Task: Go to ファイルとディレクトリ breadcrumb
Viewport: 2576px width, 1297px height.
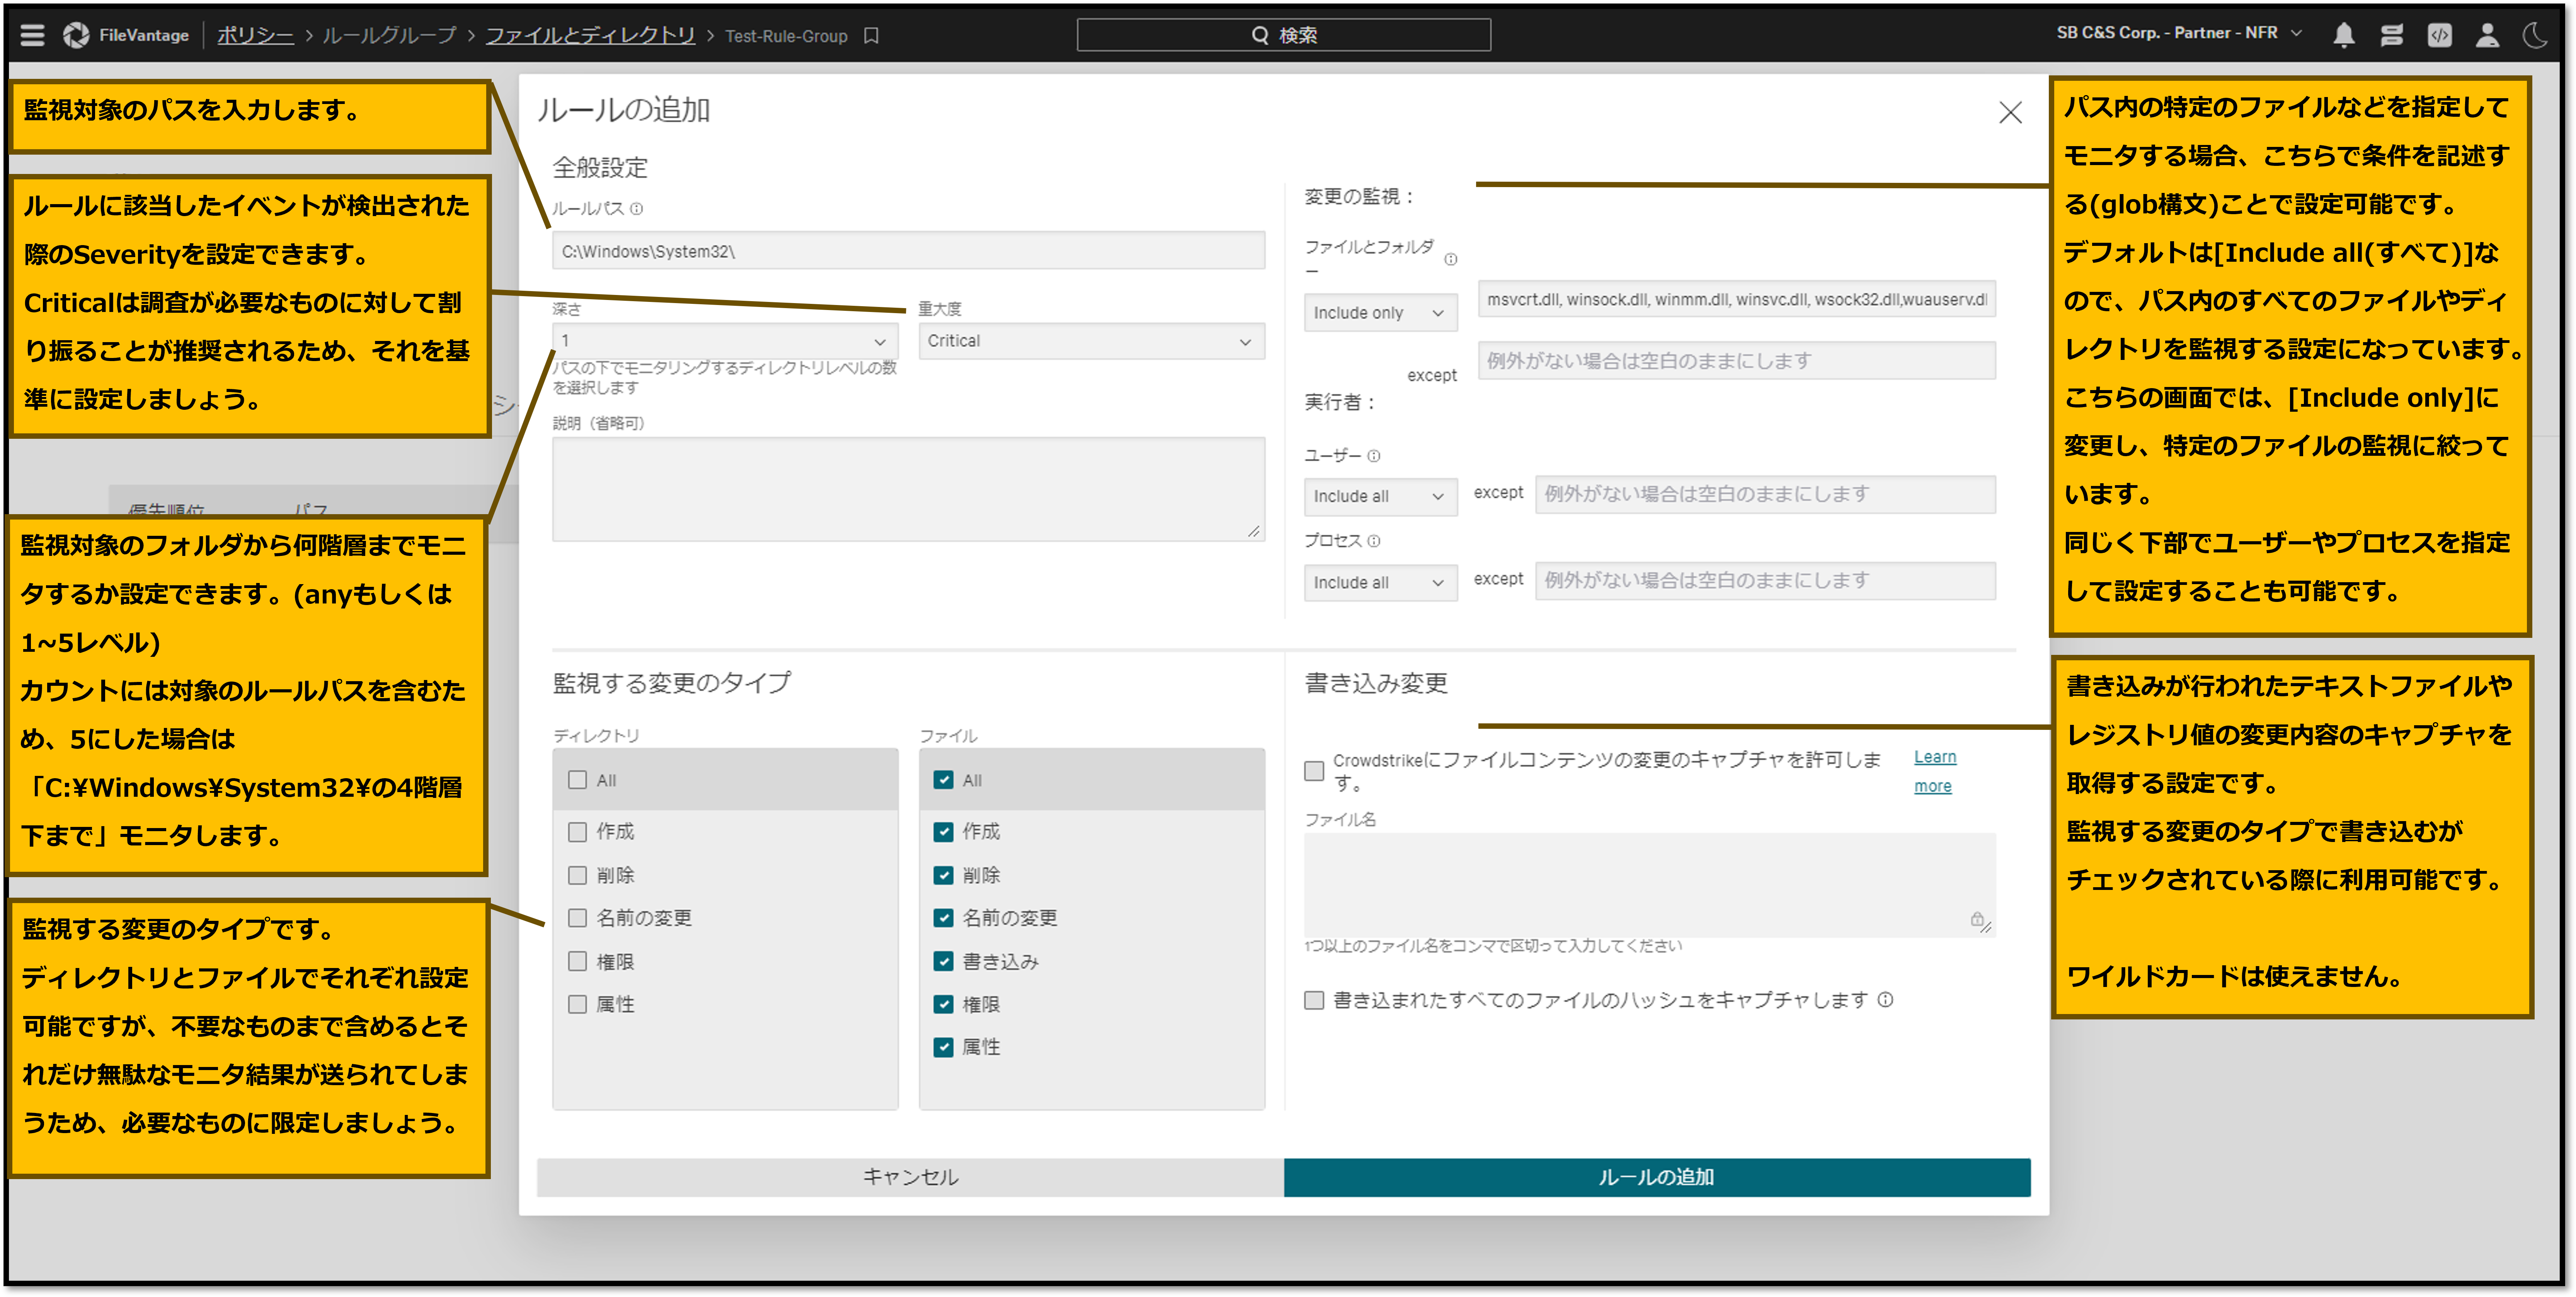Action: (x=590, y=36)
